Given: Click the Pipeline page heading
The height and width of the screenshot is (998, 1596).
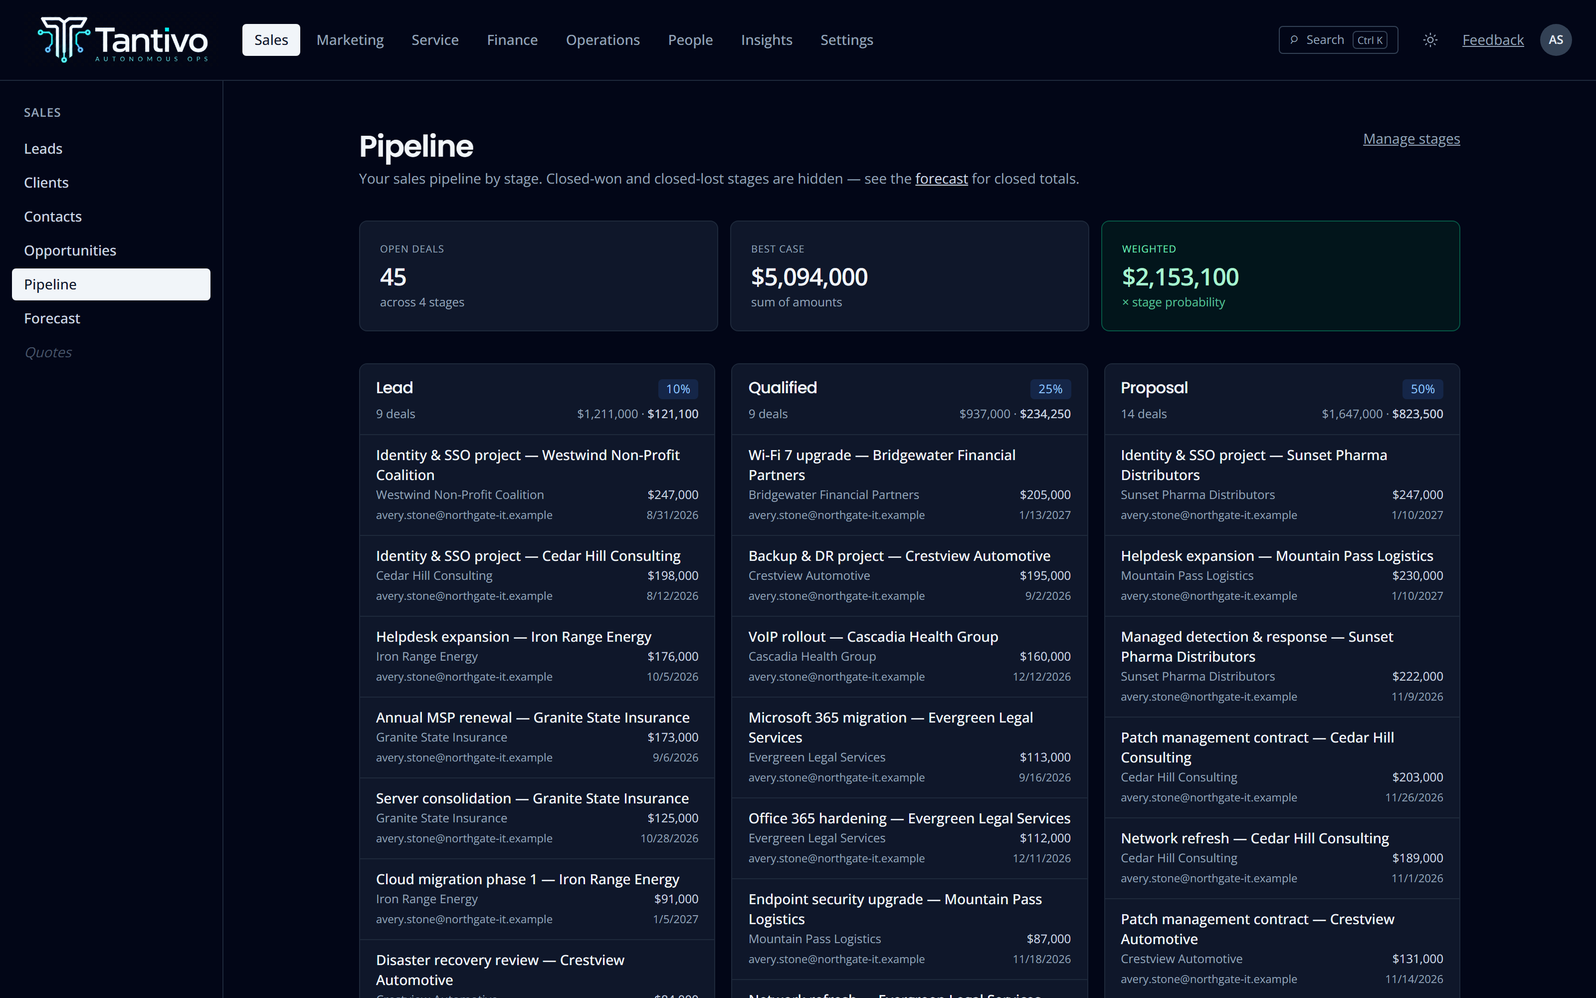Looking at the screenshot, I should point(416,147).
